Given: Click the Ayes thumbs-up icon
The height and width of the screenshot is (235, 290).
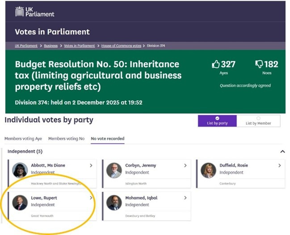Looking at the screenshot, I should 216,64.
